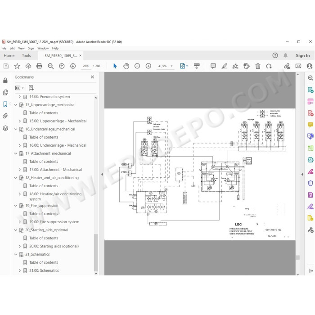Collapse left navigation pane arrow

(x=102, y=175)
